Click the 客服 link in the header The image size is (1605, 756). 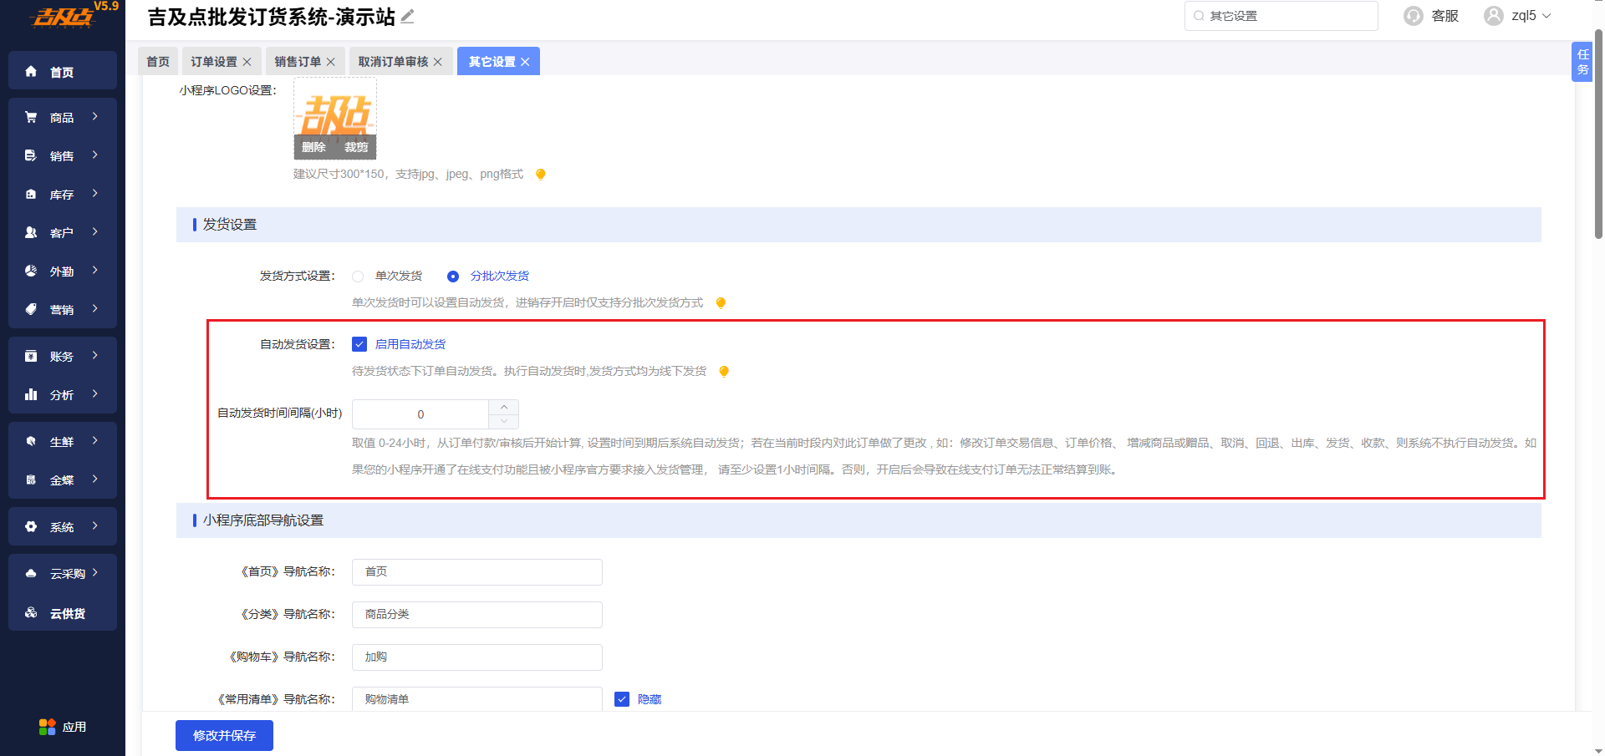(x=1444, y=16)
